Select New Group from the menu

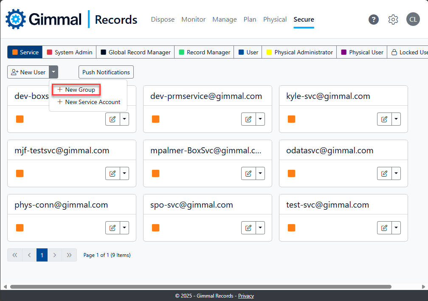pyautogui.click(x=76, y=90)
